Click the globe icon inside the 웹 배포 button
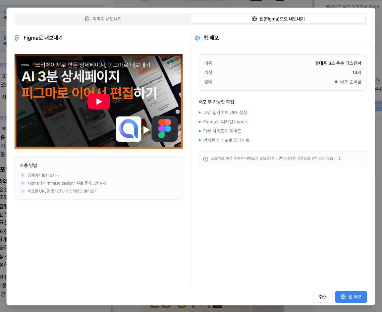 pyautogui.click(x=343, y=297)
